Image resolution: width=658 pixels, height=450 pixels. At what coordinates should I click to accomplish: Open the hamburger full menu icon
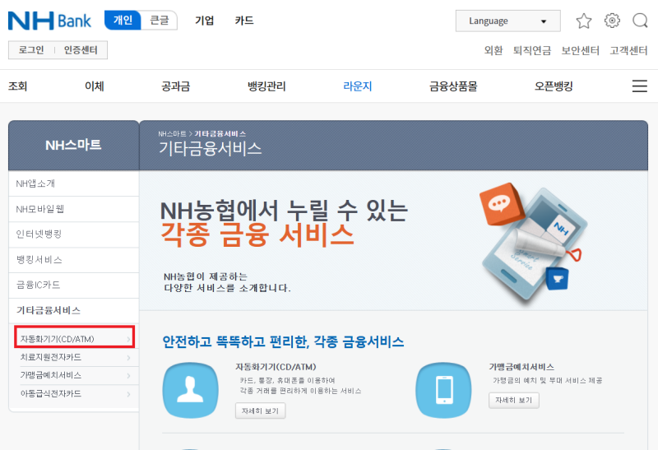pos(640,86)
